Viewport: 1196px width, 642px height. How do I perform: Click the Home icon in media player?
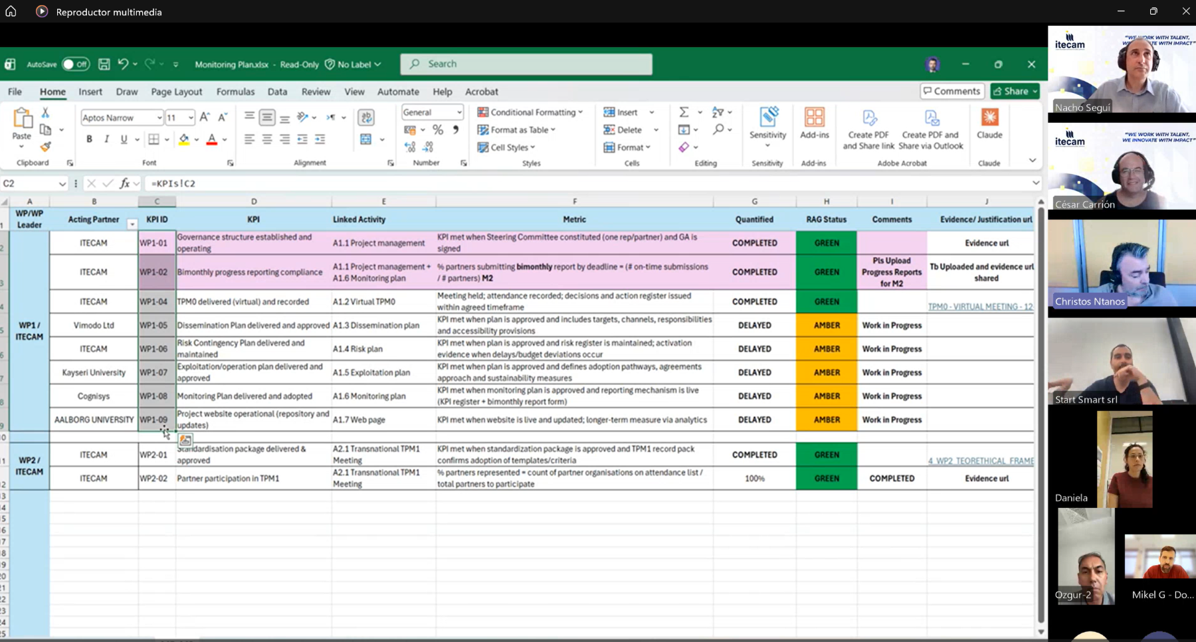click(x=11, y=11)
